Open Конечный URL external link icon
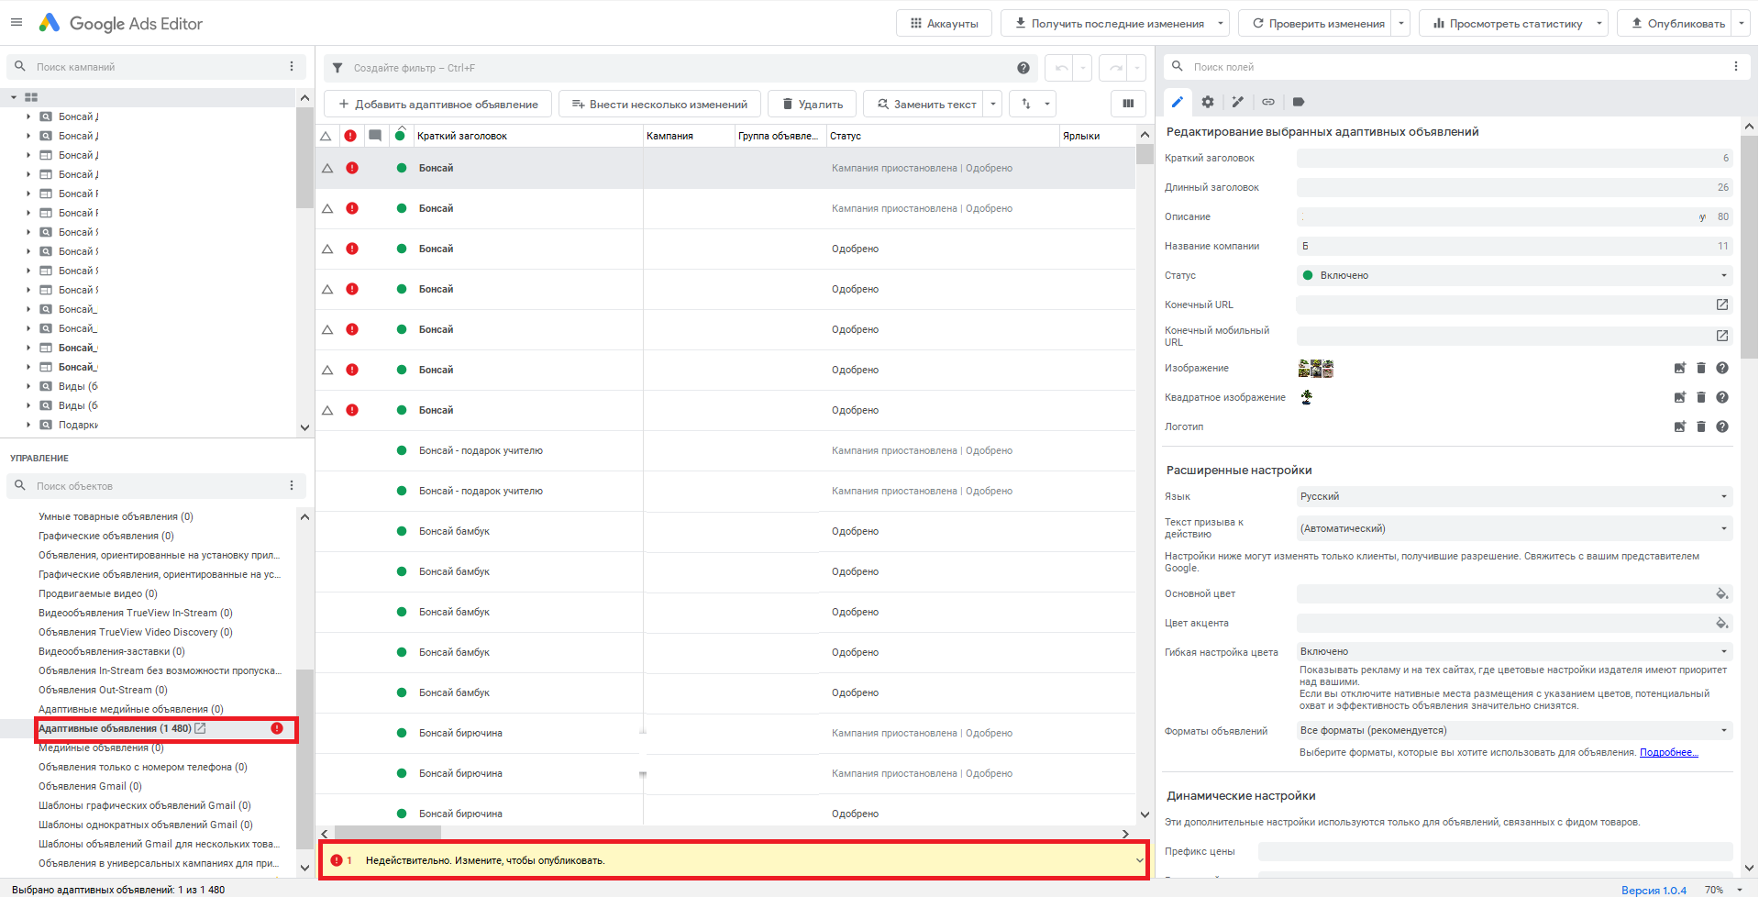This screenshot has height=897, width=1759. (x=1721, y=305)
